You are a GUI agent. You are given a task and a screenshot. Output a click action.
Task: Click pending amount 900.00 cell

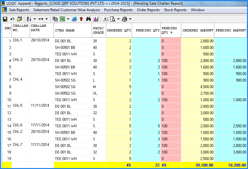click(231, 80)
